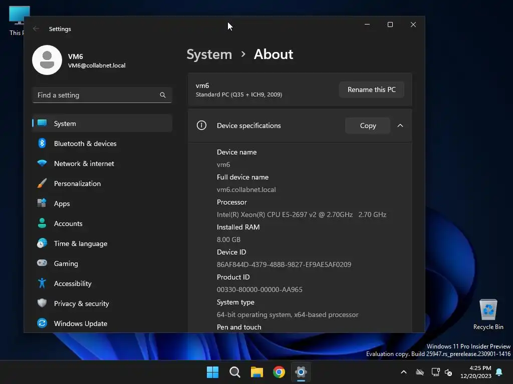The image size is (513, 384).
Task: Click the Device ID value 86AF844D-4379-488B-9827-EF9AE5AF0209
Action: tap(284, 264)
